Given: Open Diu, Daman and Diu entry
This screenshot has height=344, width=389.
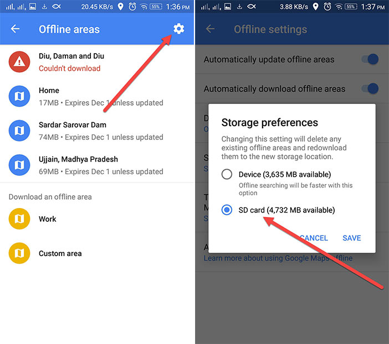Looking at the screenshot, I should click(x=97, y=62).
